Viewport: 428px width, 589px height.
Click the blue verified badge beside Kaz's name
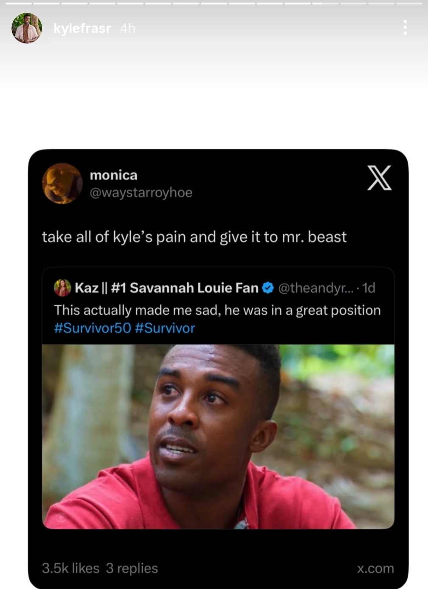267,288
